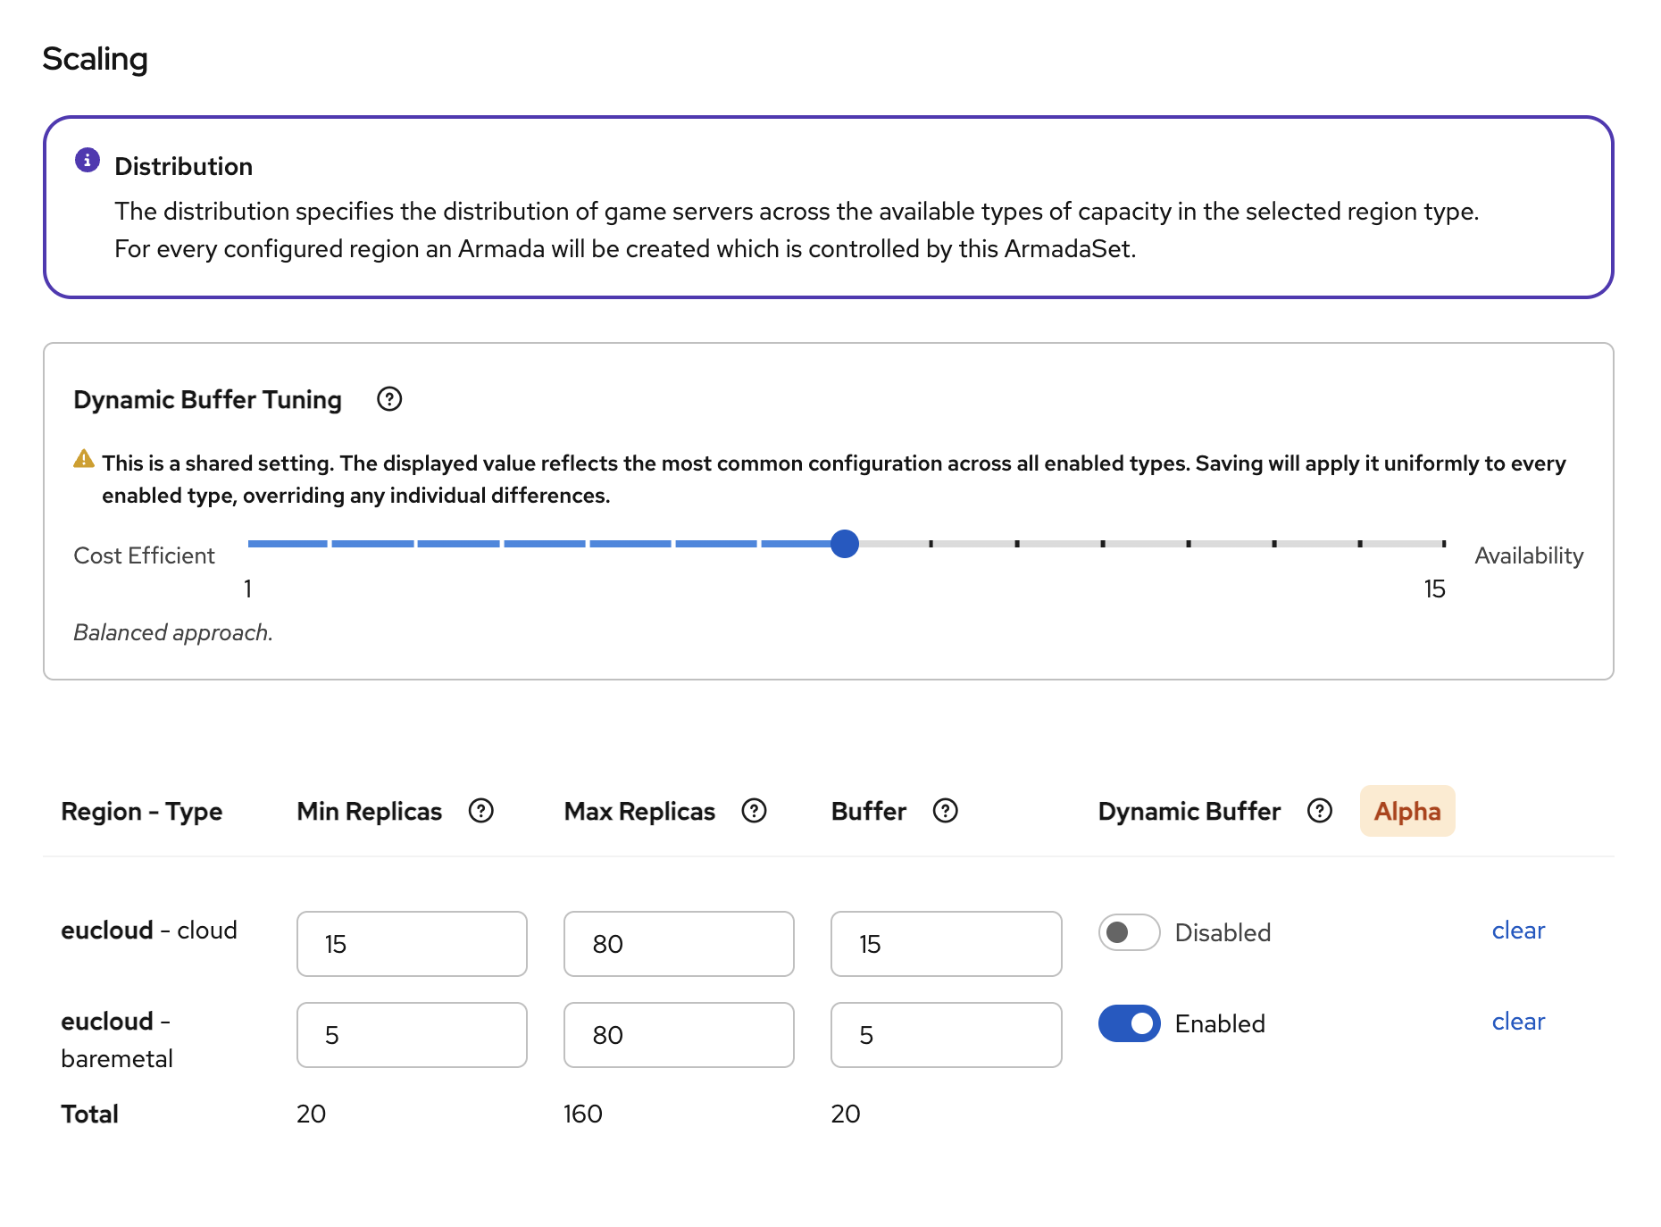Open help for Dynamic Buffer Tuning

[x=388, y=399]
